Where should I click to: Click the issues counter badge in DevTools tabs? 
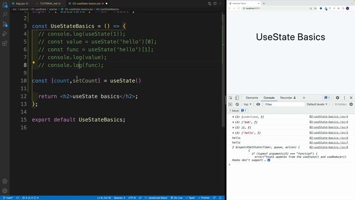(x=327, y=98)
